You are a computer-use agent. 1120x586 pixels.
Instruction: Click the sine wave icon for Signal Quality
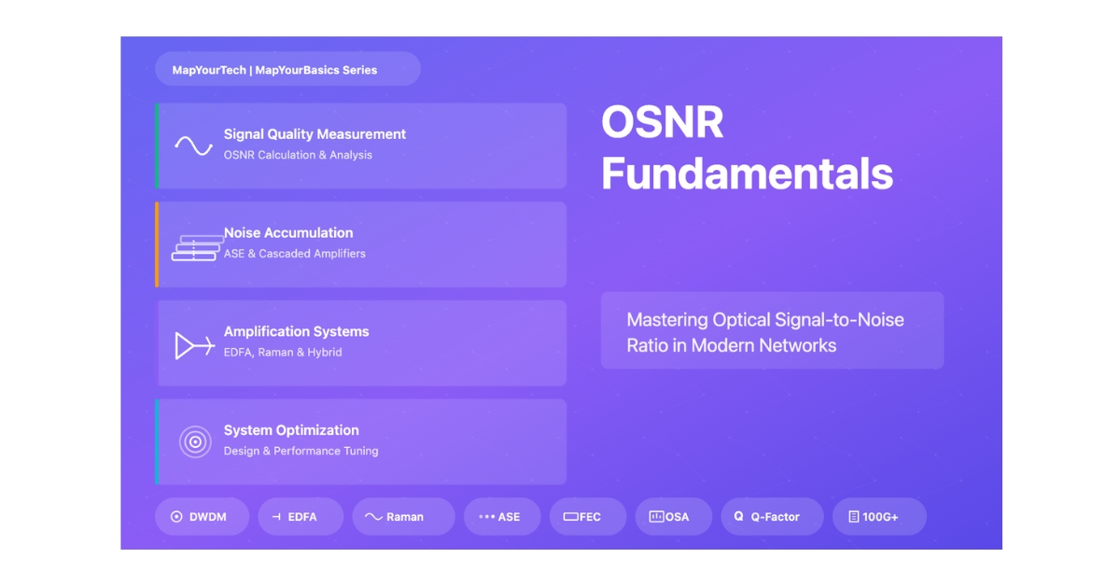point(194,146)
